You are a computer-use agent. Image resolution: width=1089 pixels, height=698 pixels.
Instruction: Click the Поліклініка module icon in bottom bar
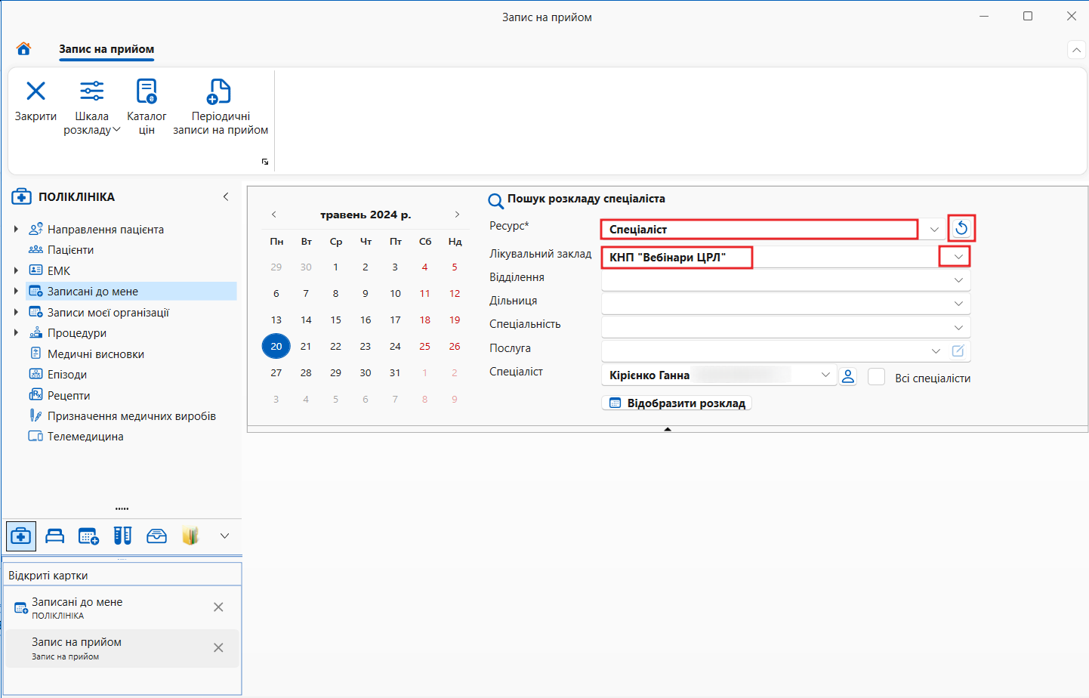(x=21, y=536)
